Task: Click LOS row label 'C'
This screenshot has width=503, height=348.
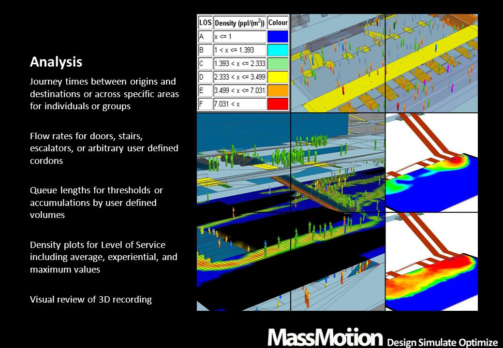Action: pos(205,63)
